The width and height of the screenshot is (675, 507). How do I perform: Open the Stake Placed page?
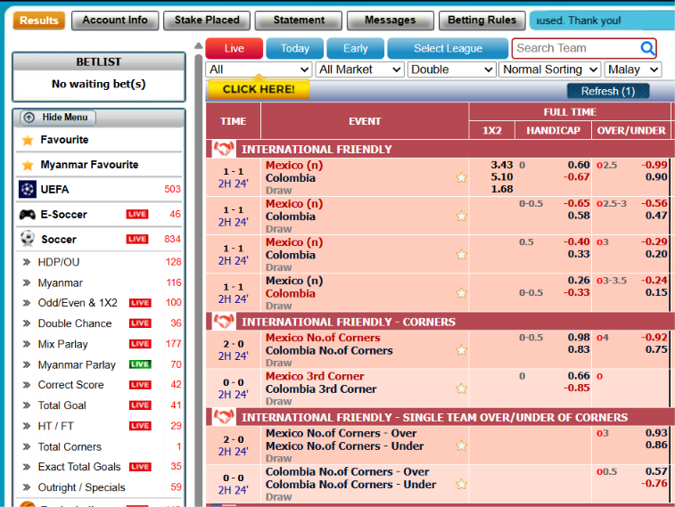(207, 20)
